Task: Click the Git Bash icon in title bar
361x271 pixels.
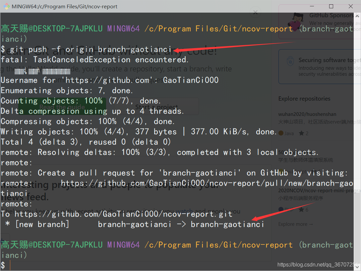Action: 6,6
